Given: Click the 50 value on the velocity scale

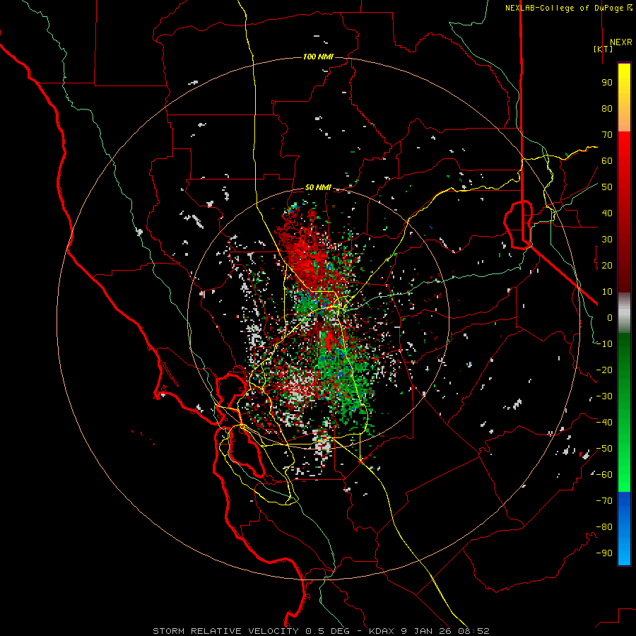Looking at the screenshot, I should (607, 187).
